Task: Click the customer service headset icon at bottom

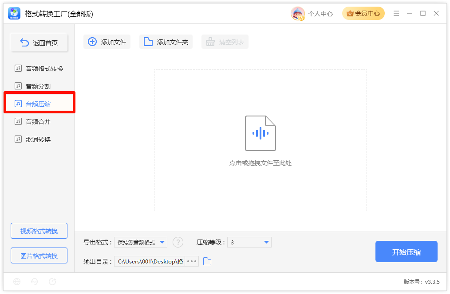Action: (x=35, y=282)
